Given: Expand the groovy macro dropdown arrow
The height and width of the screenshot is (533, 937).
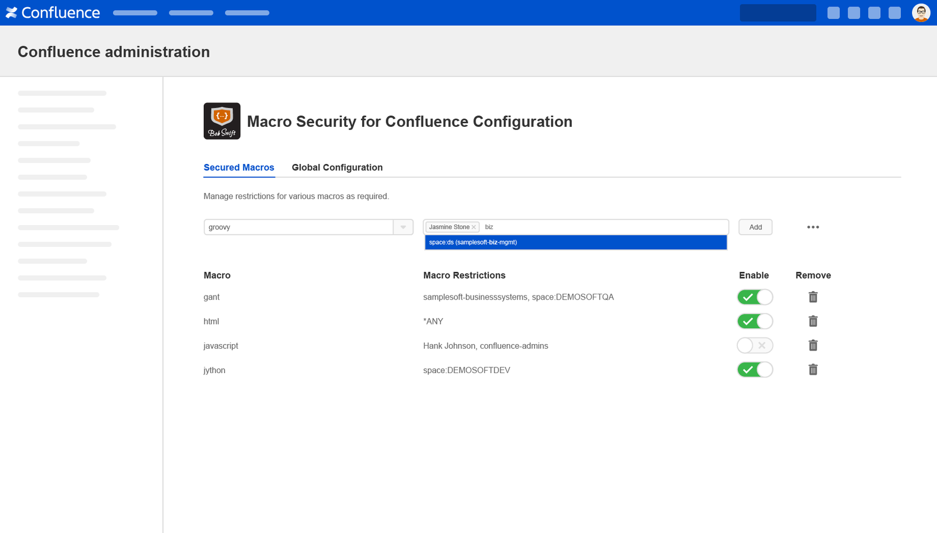Looking at the screenshot, I should [x=403, y=227].
